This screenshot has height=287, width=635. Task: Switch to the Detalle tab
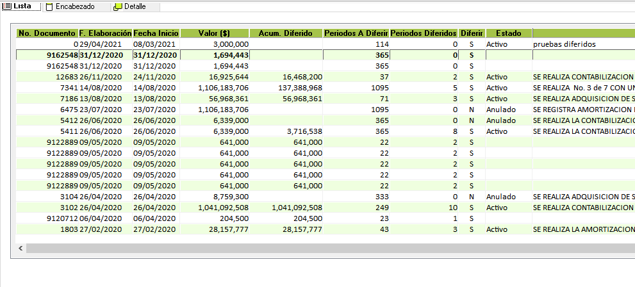point(135,7)
